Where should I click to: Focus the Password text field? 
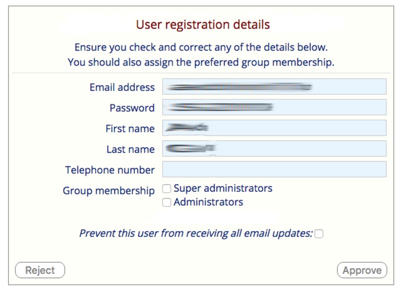[274, 107]
